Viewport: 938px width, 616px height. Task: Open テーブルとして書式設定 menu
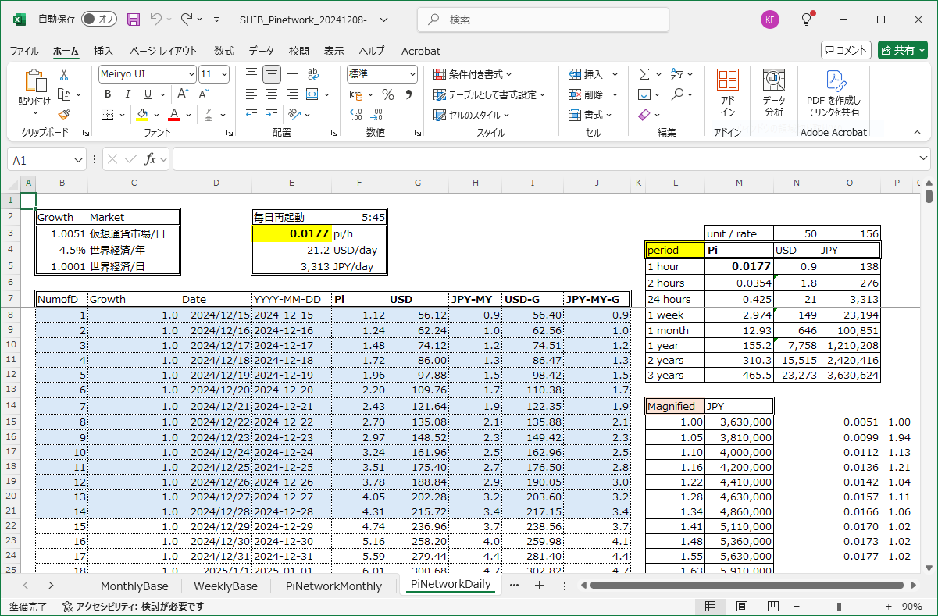point(490,94)
